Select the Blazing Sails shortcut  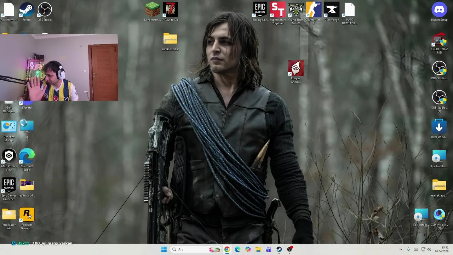pos(260,12)
